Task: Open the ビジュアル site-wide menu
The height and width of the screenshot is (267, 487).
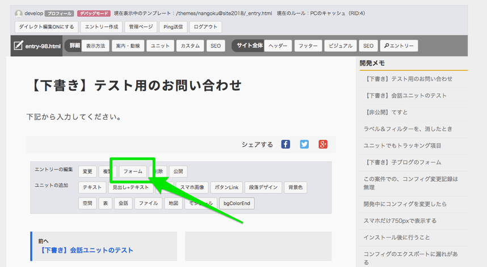Action: coord(341,46)
